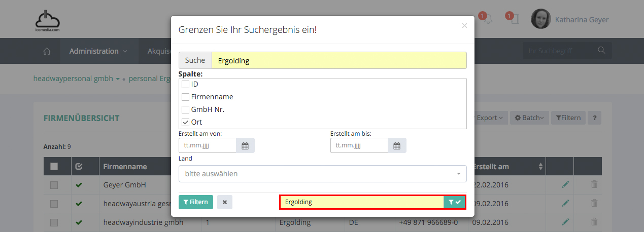Click the calendar icon for Erstellt am bis
This screenshot has height=232, width=644.
397,146
